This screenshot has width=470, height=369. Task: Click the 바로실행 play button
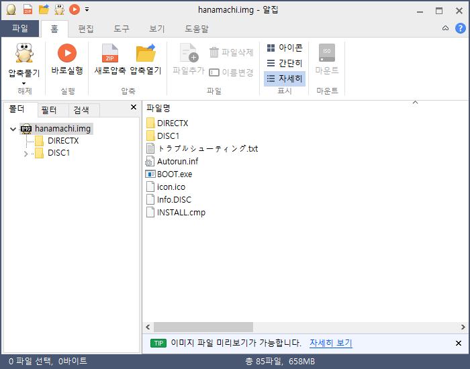pyautogui.click(x=67, y=59)
